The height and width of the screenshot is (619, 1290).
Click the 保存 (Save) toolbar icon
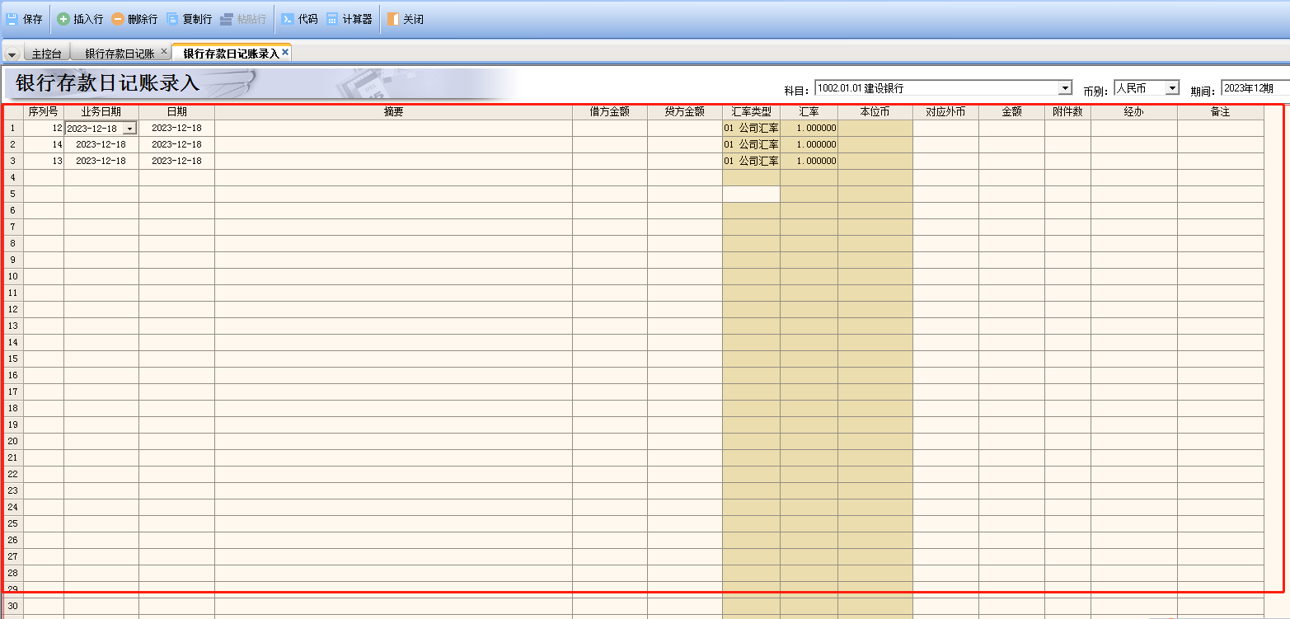[12, 19]
